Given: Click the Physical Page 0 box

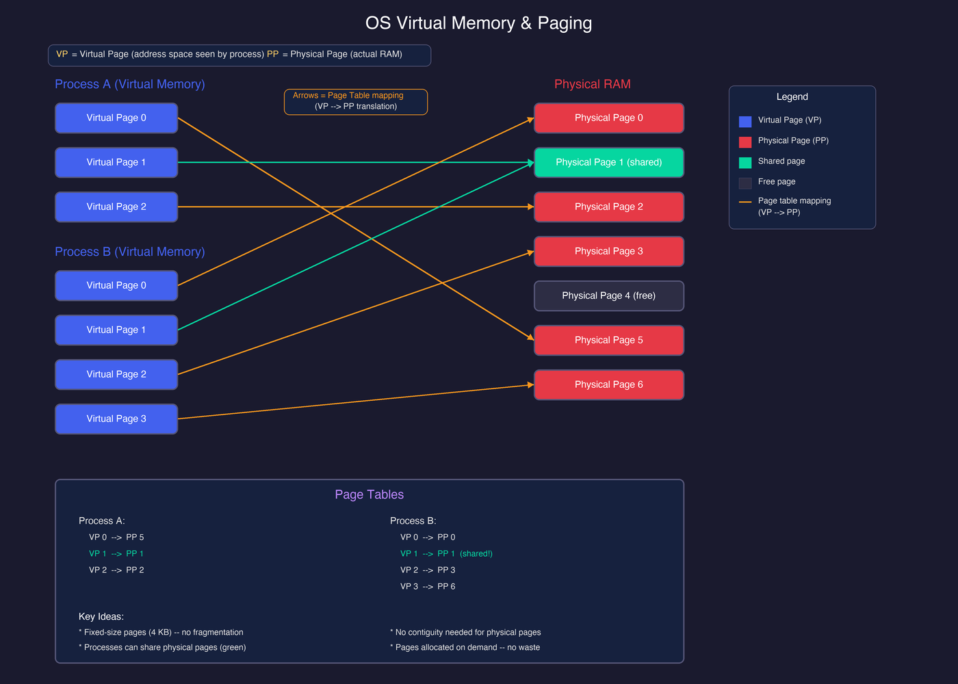Looking at the screenshot, I should click(x=608, y=118).
